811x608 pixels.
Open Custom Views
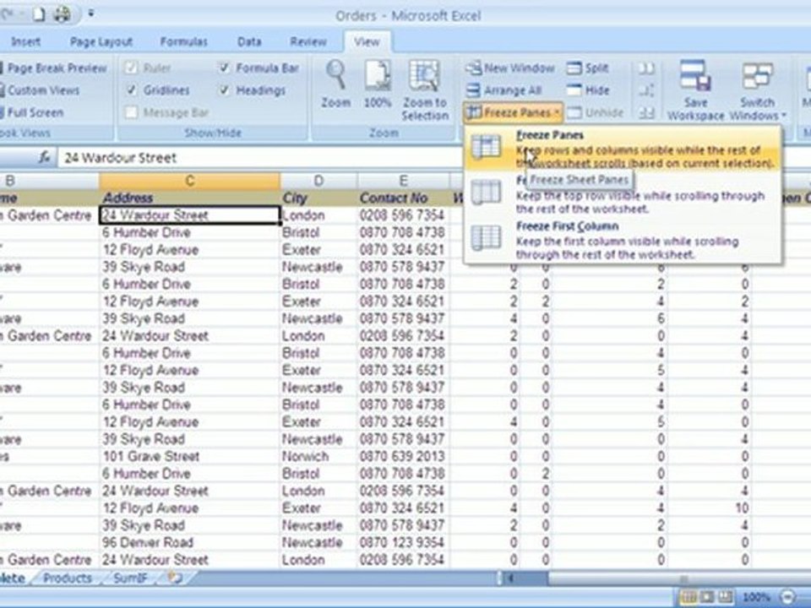40,90
